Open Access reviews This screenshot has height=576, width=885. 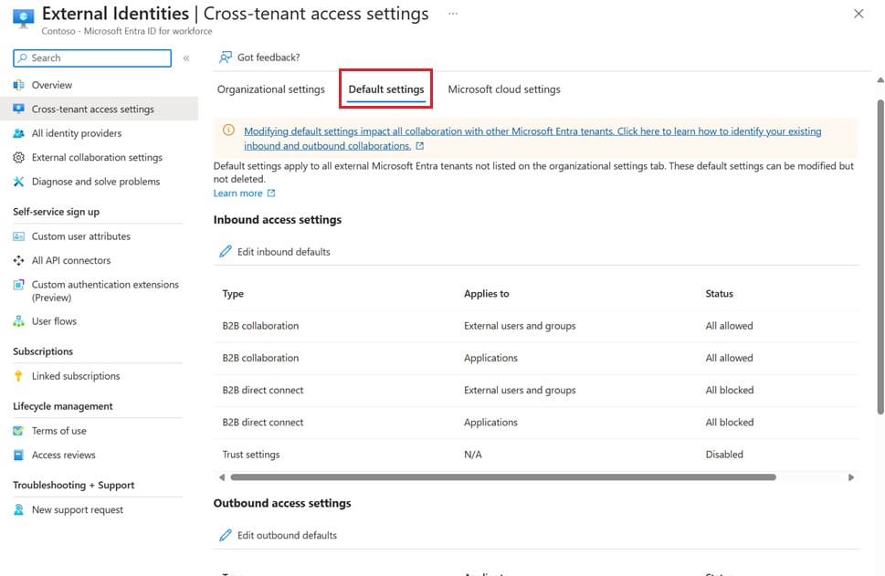(63, 455)
